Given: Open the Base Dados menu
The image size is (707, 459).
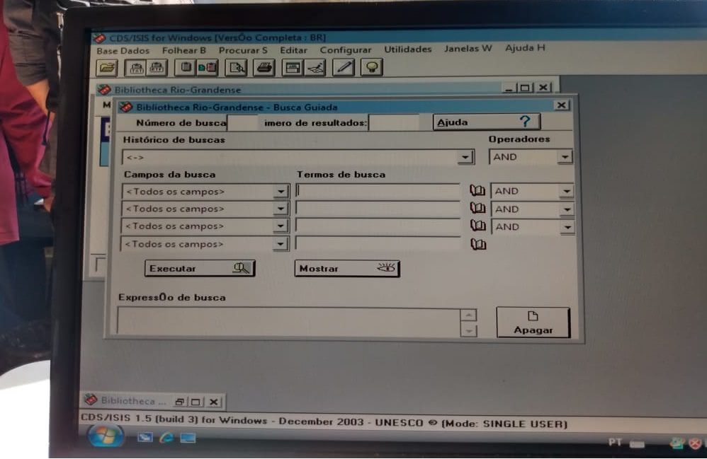Looking at the screenshot, I should pyautogui.click(x=123, y=51).
